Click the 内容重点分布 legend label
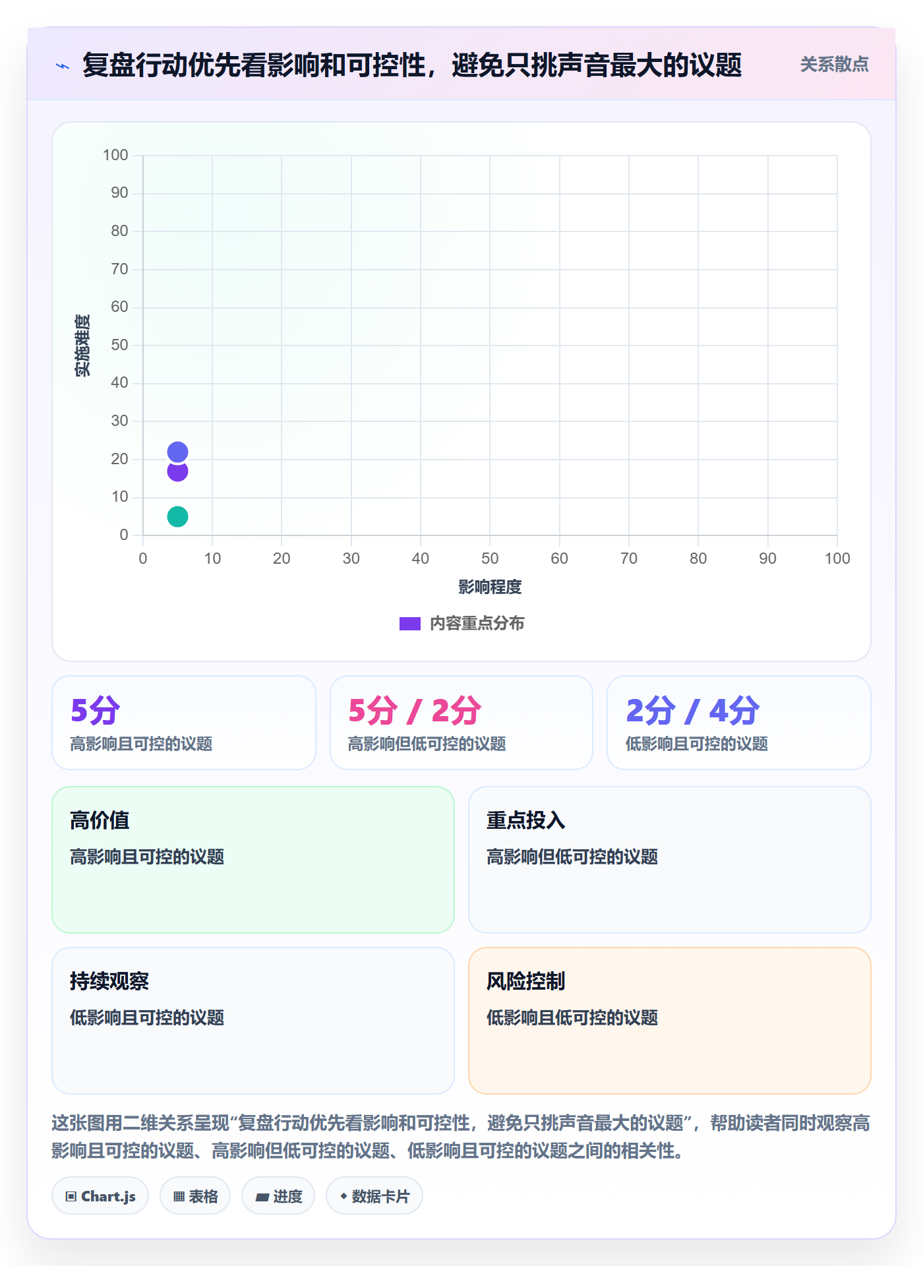 click(477, 624)
